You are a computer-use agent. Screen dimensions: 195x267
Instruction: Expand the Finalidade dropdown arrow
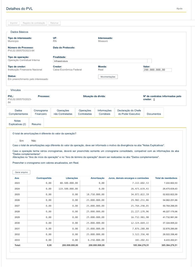(150, 61)
